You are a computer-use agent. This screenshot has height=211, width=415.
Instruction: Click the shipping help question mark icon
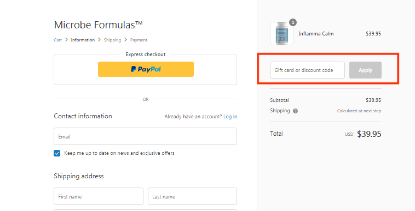click(295, 111)
